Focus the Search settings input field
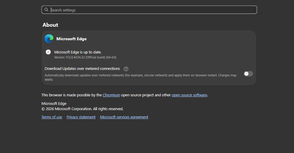The width and height of the screenshot is (294, 153). tap(149, 10)
